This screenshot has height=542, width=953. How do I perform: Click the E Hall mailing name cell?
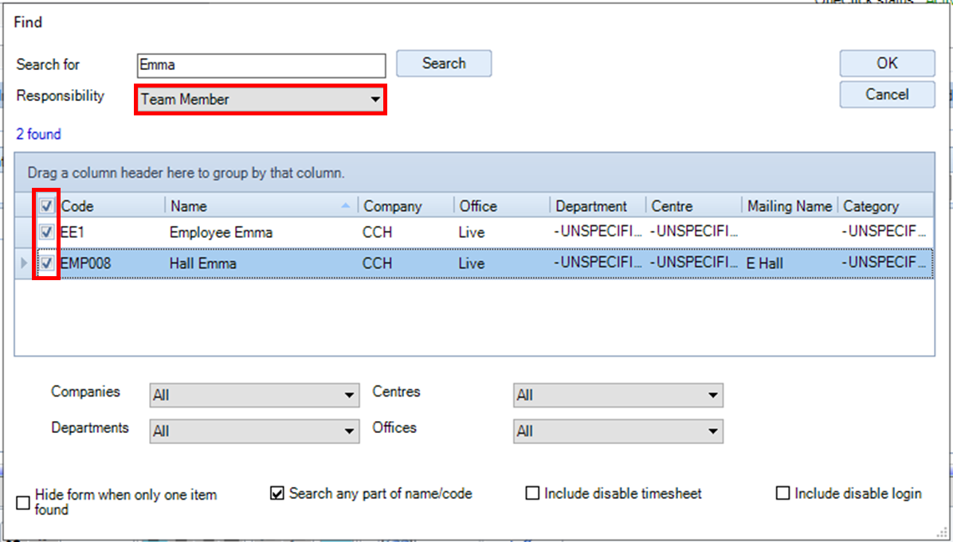790,263
